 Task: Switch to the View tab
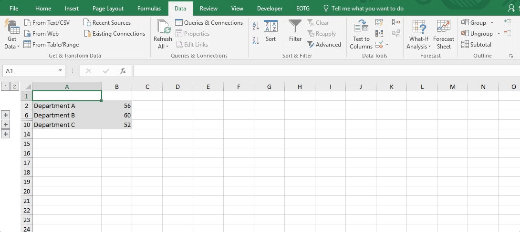[237, 9]
